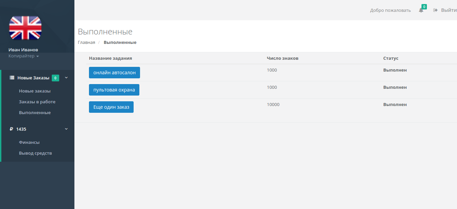Click the Иван Иванов user name
The height and width of the screenshot is (209, 457).
click(x=23, y=50)
